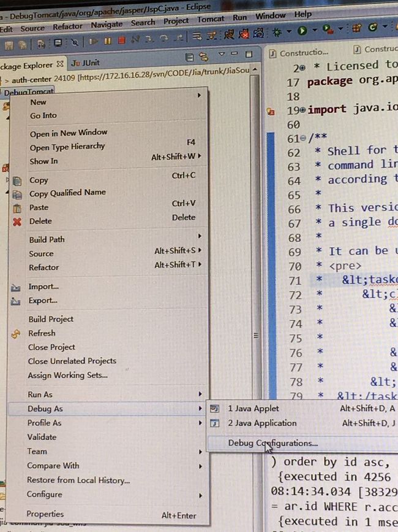
Task: Click the Save All toolbar icon
Action: (23, 44)
